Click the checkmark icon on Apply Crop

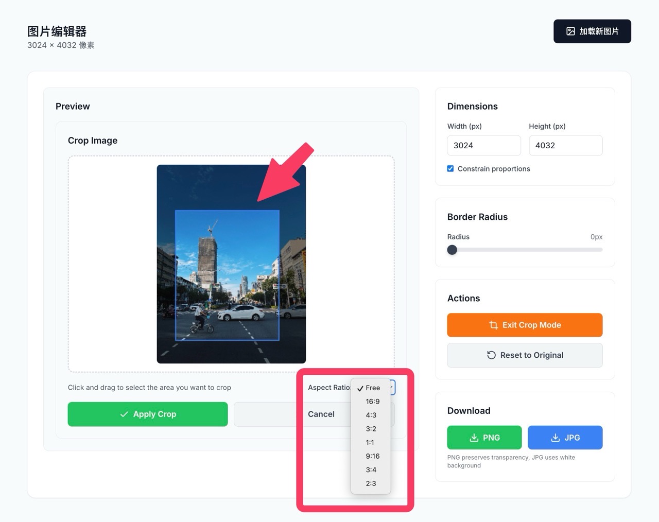[x=124, y=414]
